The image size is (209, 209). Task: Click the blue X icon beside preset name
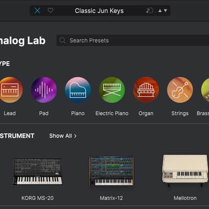click(38, 11)
